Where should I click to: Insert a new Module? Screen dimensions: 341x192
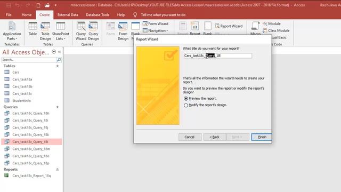click(x=272, y=23)
